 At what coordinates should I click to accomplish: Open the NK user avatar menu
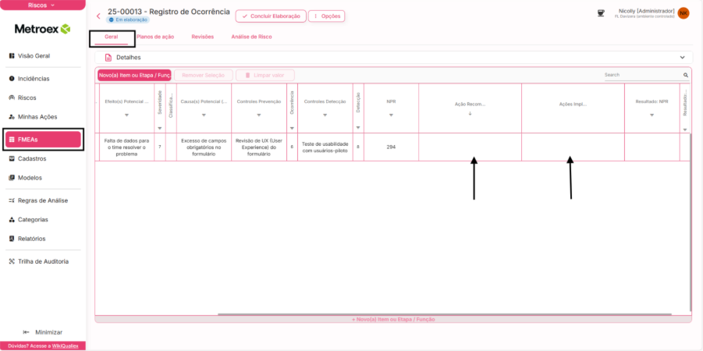pyautogui.click(x=683, y=13)
